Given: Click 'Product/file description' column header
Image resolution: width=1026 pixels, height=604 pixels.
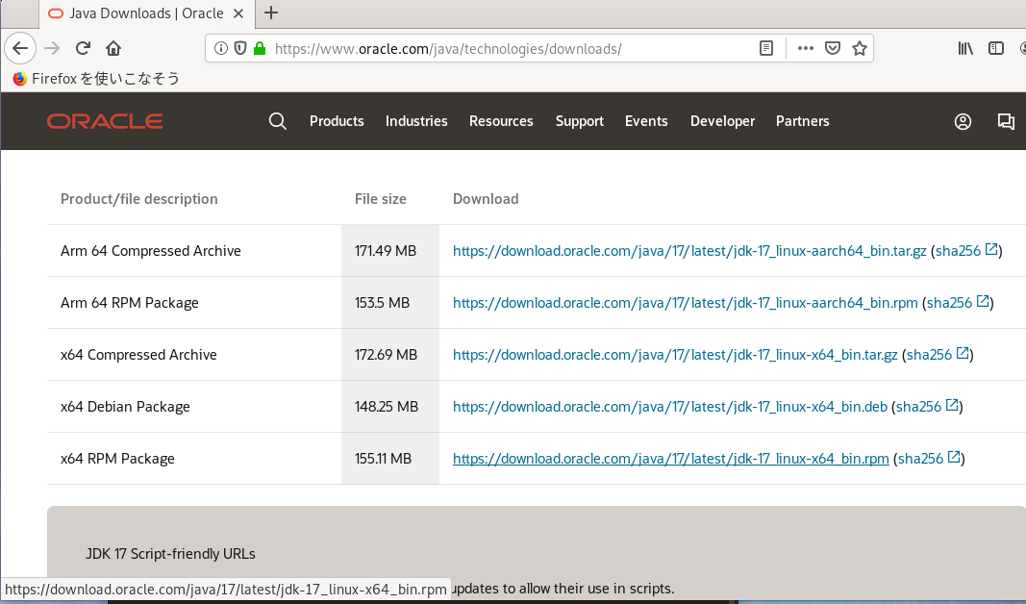Looking at the screenshot, I should [x=138, y=199].
